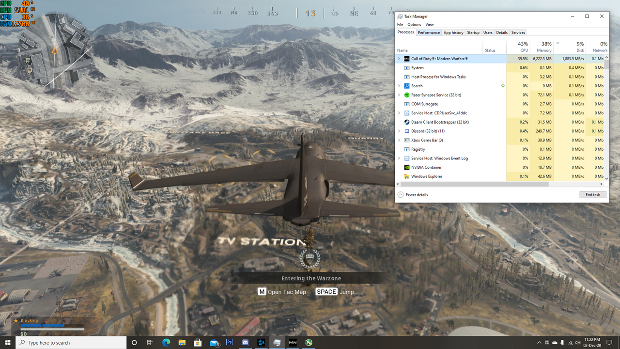Expand the Xbox Game Bar group

click(x=399, y=140)
